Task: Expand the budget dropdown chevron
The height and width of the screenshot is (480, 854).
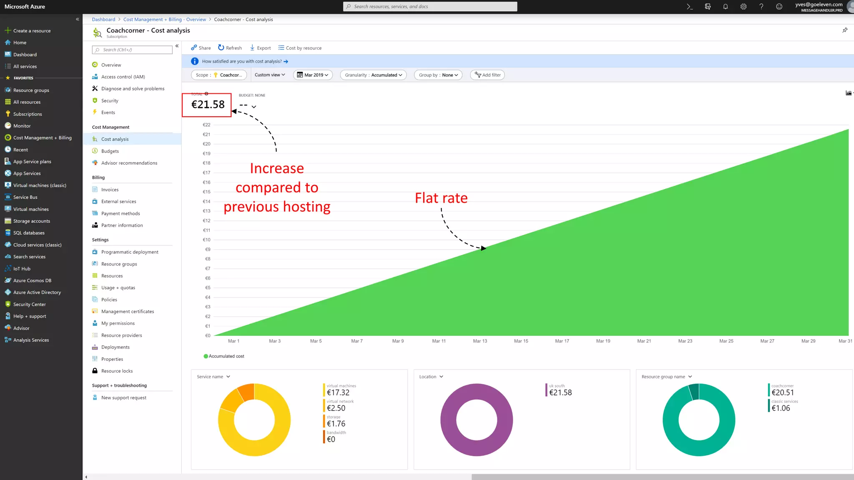Action: pos(254,107)
